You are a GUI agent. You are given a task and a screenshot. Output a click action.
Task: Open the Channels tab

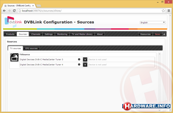point(36,34)
